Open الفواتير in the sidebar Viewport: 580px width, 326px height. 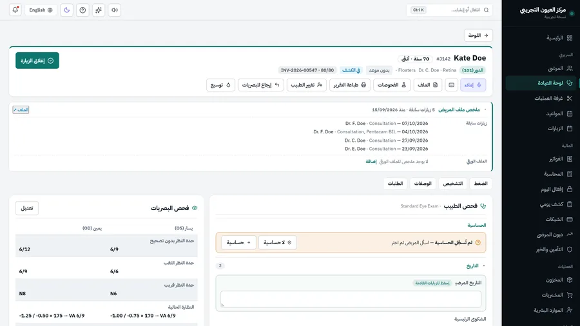[x=541, y=159]
